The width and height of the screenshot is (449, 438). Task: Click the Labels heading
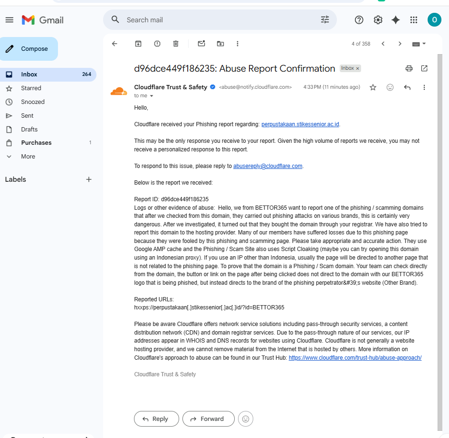click(x=16, y=179)
